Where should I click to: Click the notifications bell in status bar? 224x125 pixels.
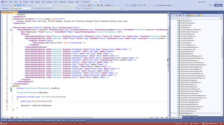pos(221,124)
